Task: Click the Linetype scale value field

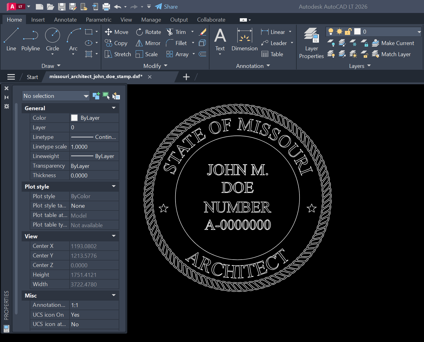Action: (x=94, y=147)
